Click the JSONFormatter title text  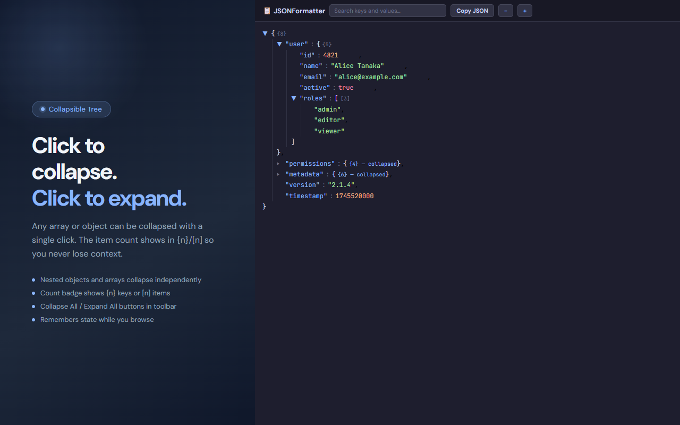click(299, 11)
